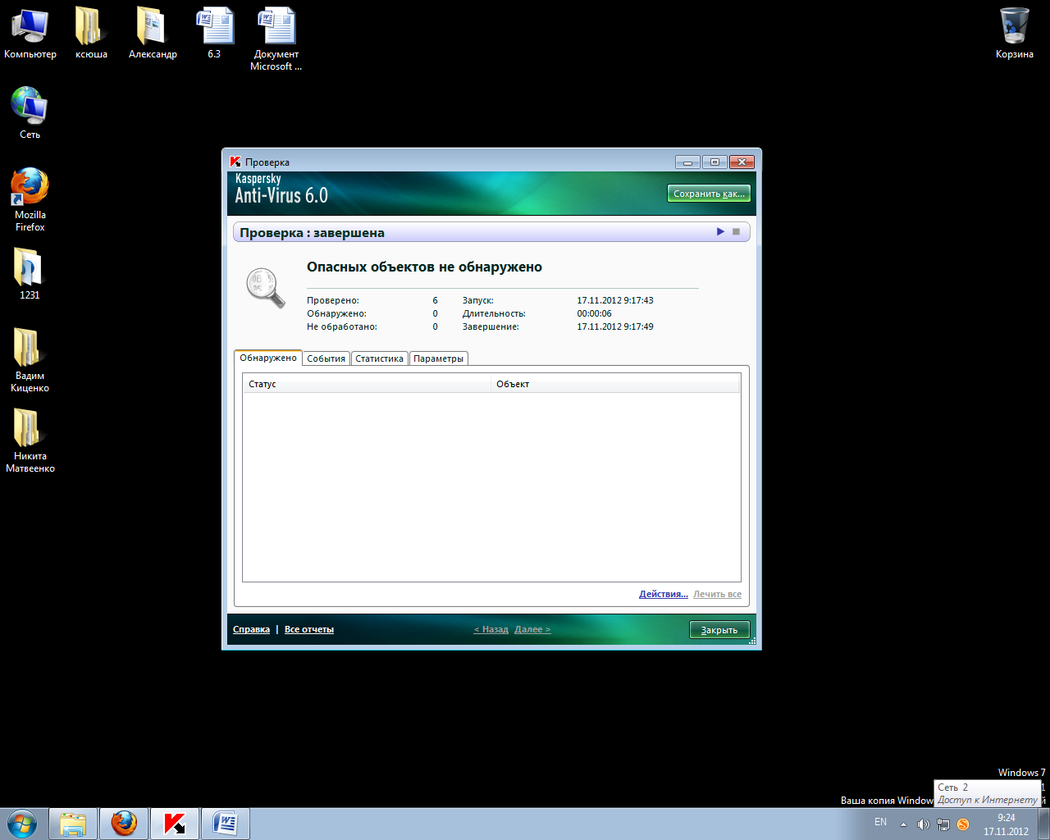Click the EN language indicator
Screen dimensions: 1050x840
coord(880,822)
